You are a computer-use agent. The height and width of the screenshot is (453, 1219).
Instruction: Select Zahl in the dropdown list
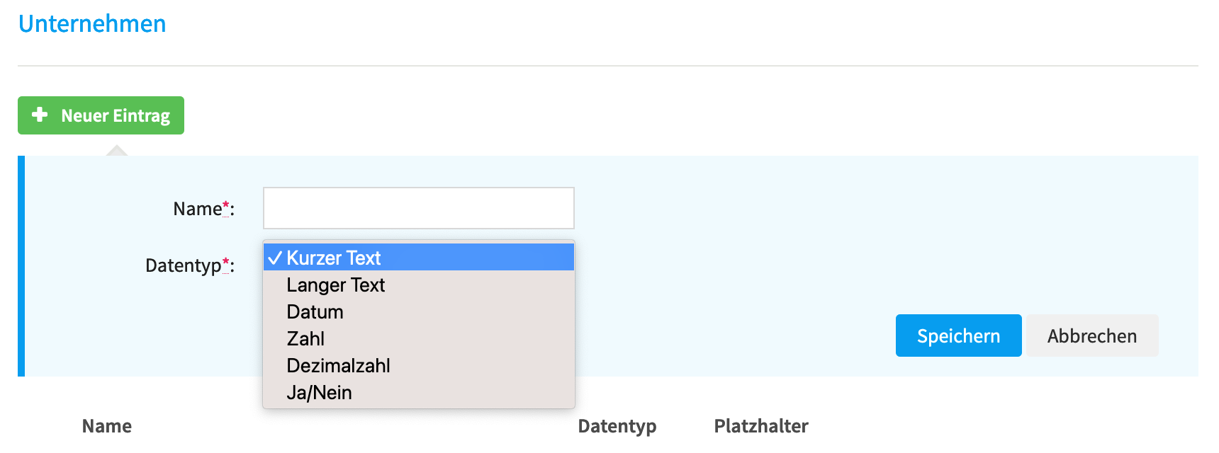pos(418,338)
